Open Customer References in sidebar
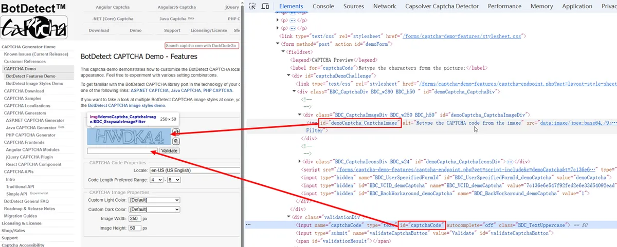The image size is (617, 247). click(x=25, y=62)
